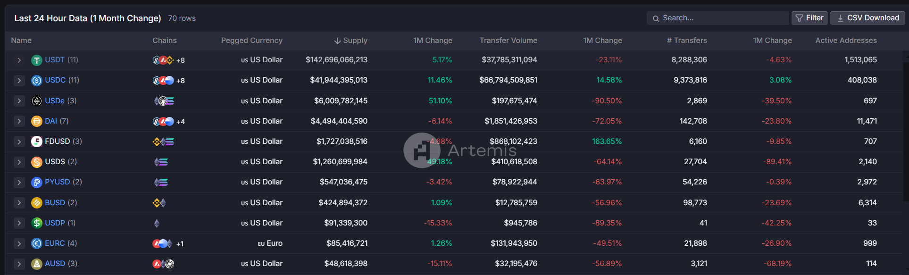Click the chain icons in the USDS row

tap(161, 162)
